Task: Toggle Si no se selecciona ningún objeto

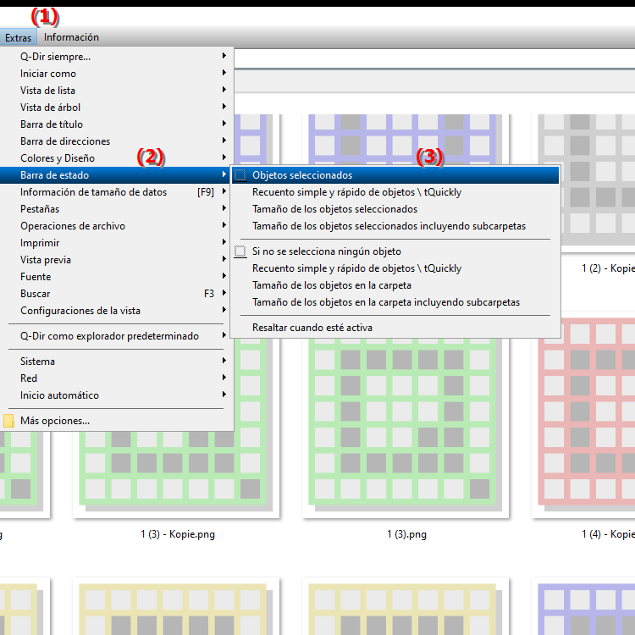Action: [x=395, y=251]
